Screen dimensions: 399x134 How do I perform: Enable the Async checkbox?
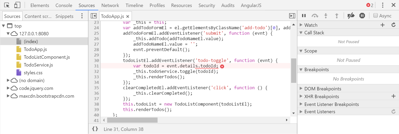click(x=375, y=16)
